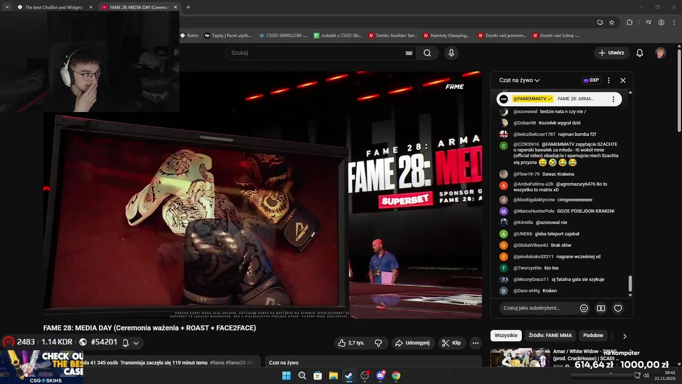Open the Botrix bookmark
Screen dimensions: 682x384
[x=189, y=36]
